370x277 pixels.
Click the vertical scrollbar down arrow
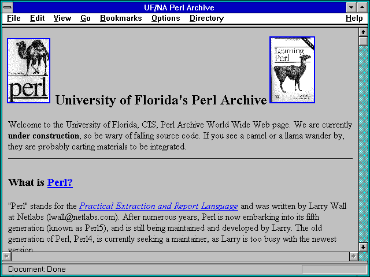point(363,247)
